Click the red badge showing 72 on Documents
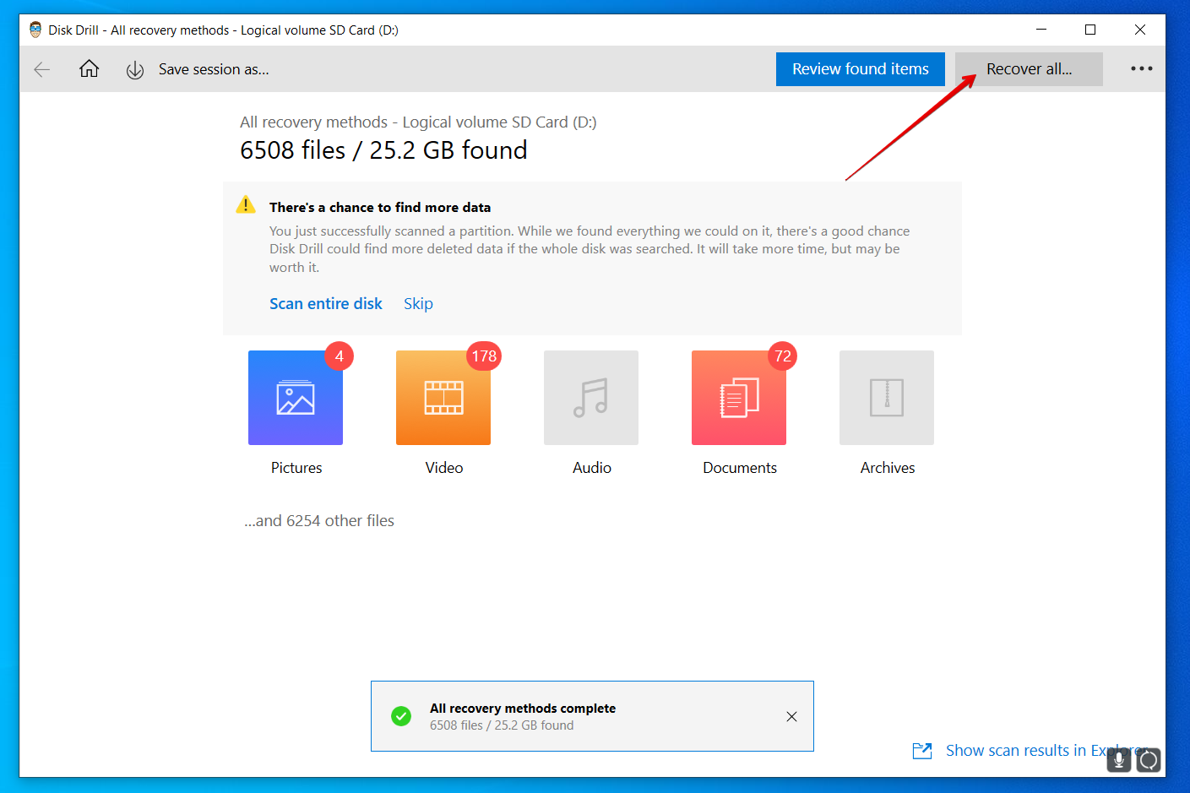This screenshot has width=1190, height=793. 783,356
